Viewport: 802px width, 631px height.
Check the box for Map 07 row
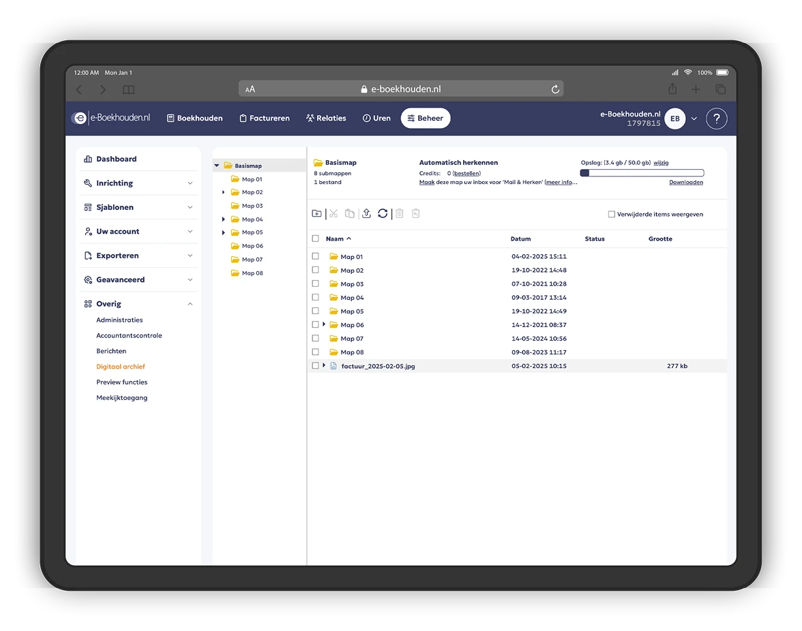(x=316, y=338)
